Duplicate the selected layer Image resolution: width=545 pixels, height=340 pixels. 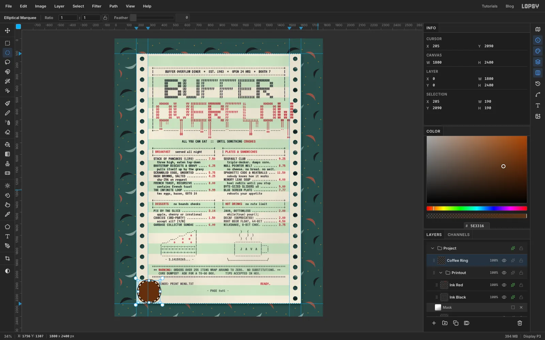[456, 323]
